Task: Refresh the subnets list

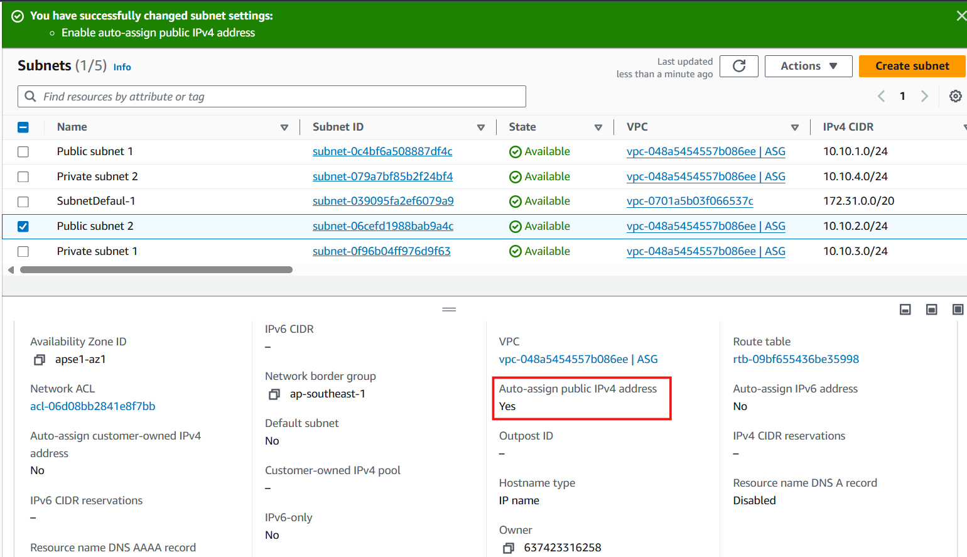Action: click(739, 66)
